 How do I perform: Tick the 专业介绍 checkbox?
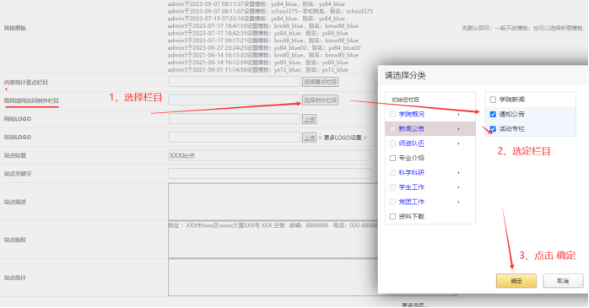392,158
